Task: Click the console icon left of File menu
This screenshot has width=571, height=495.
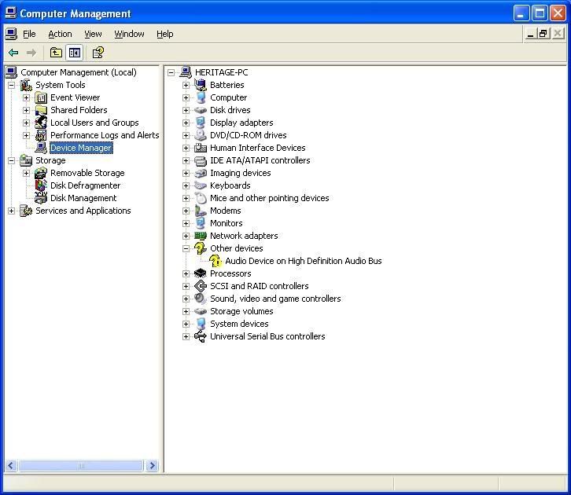Action: [x=11, y=34]
